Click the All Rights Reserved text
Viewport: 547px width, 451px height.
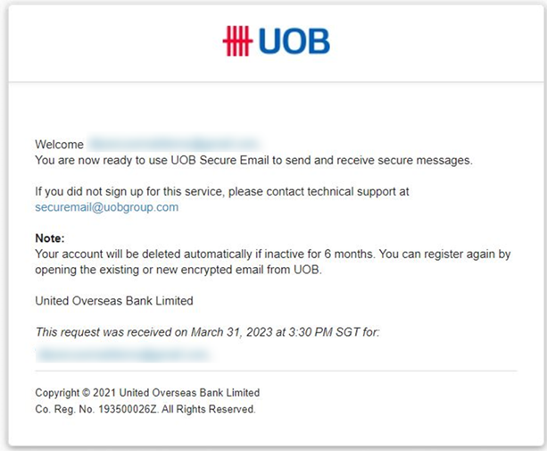pyautogui.click(x=209, y=409)
